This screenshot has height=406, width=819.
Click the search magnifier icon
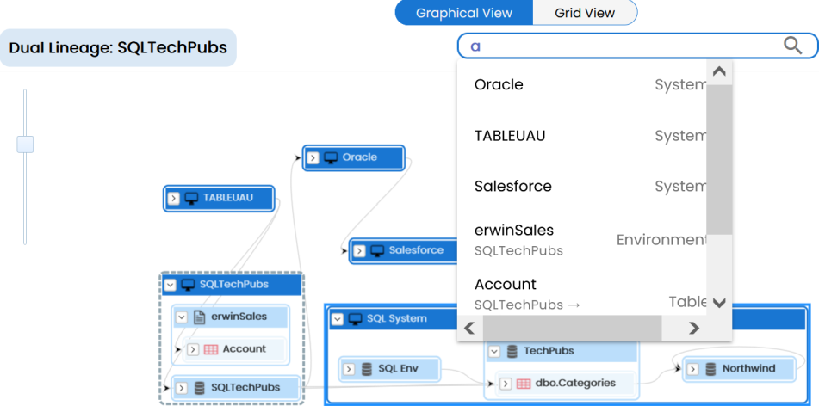click(x=792, y=46)
